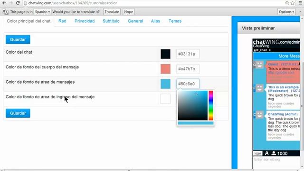Click the Vista preliminar heading

click(258, 28)
